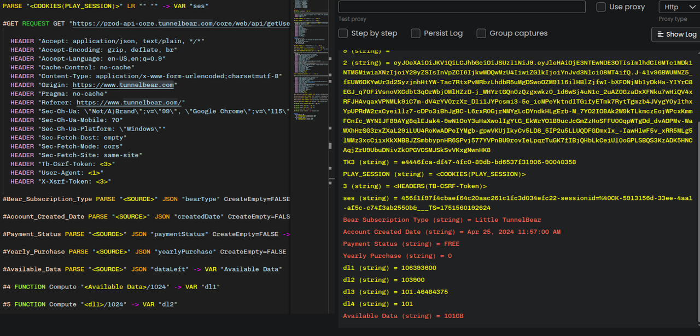
Task: Click the Show Log button
Action: (x=675, y=34)
